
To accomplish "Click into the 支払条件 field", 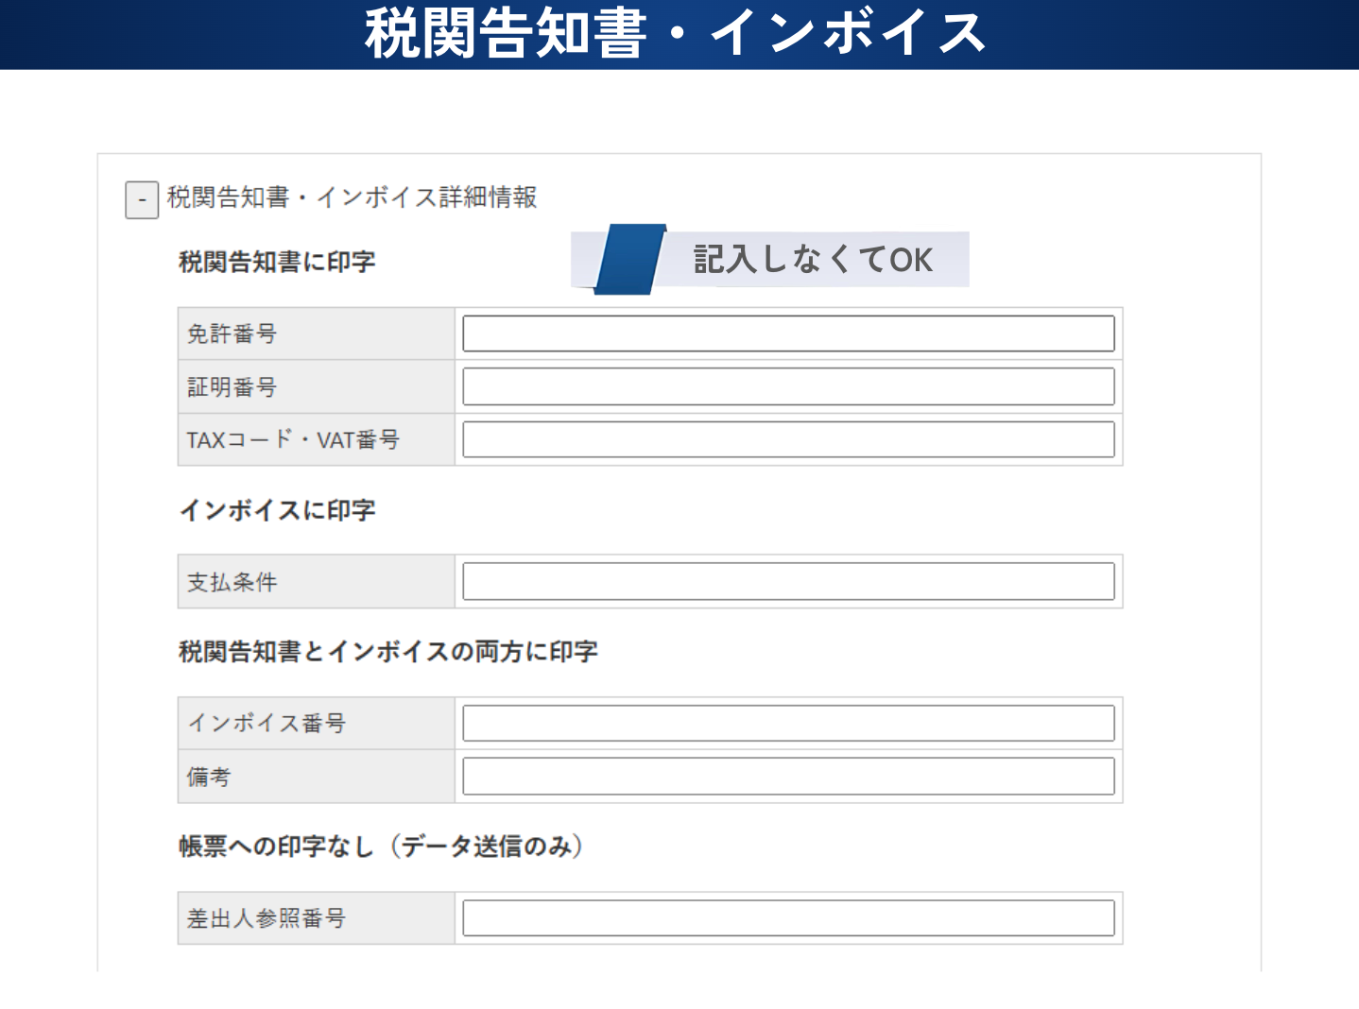I will click(788, 581).
